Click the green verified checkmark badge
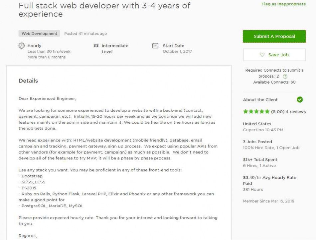 tap(300, 100)
